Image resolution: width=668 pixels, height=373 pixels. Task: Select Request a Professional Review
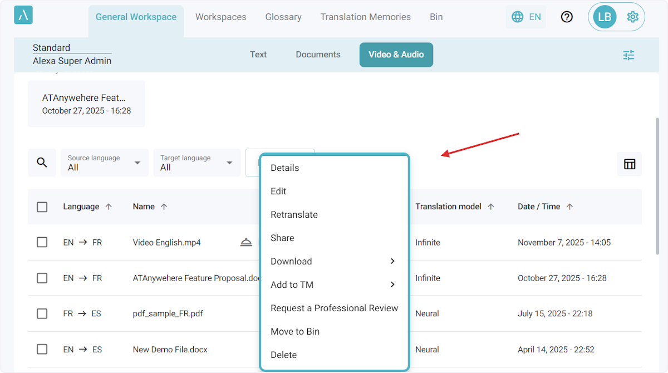(334, 308)
